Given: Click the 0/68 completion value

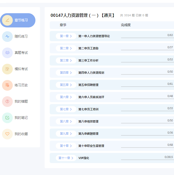Looking at the screenshot, I should pos(170,145).
